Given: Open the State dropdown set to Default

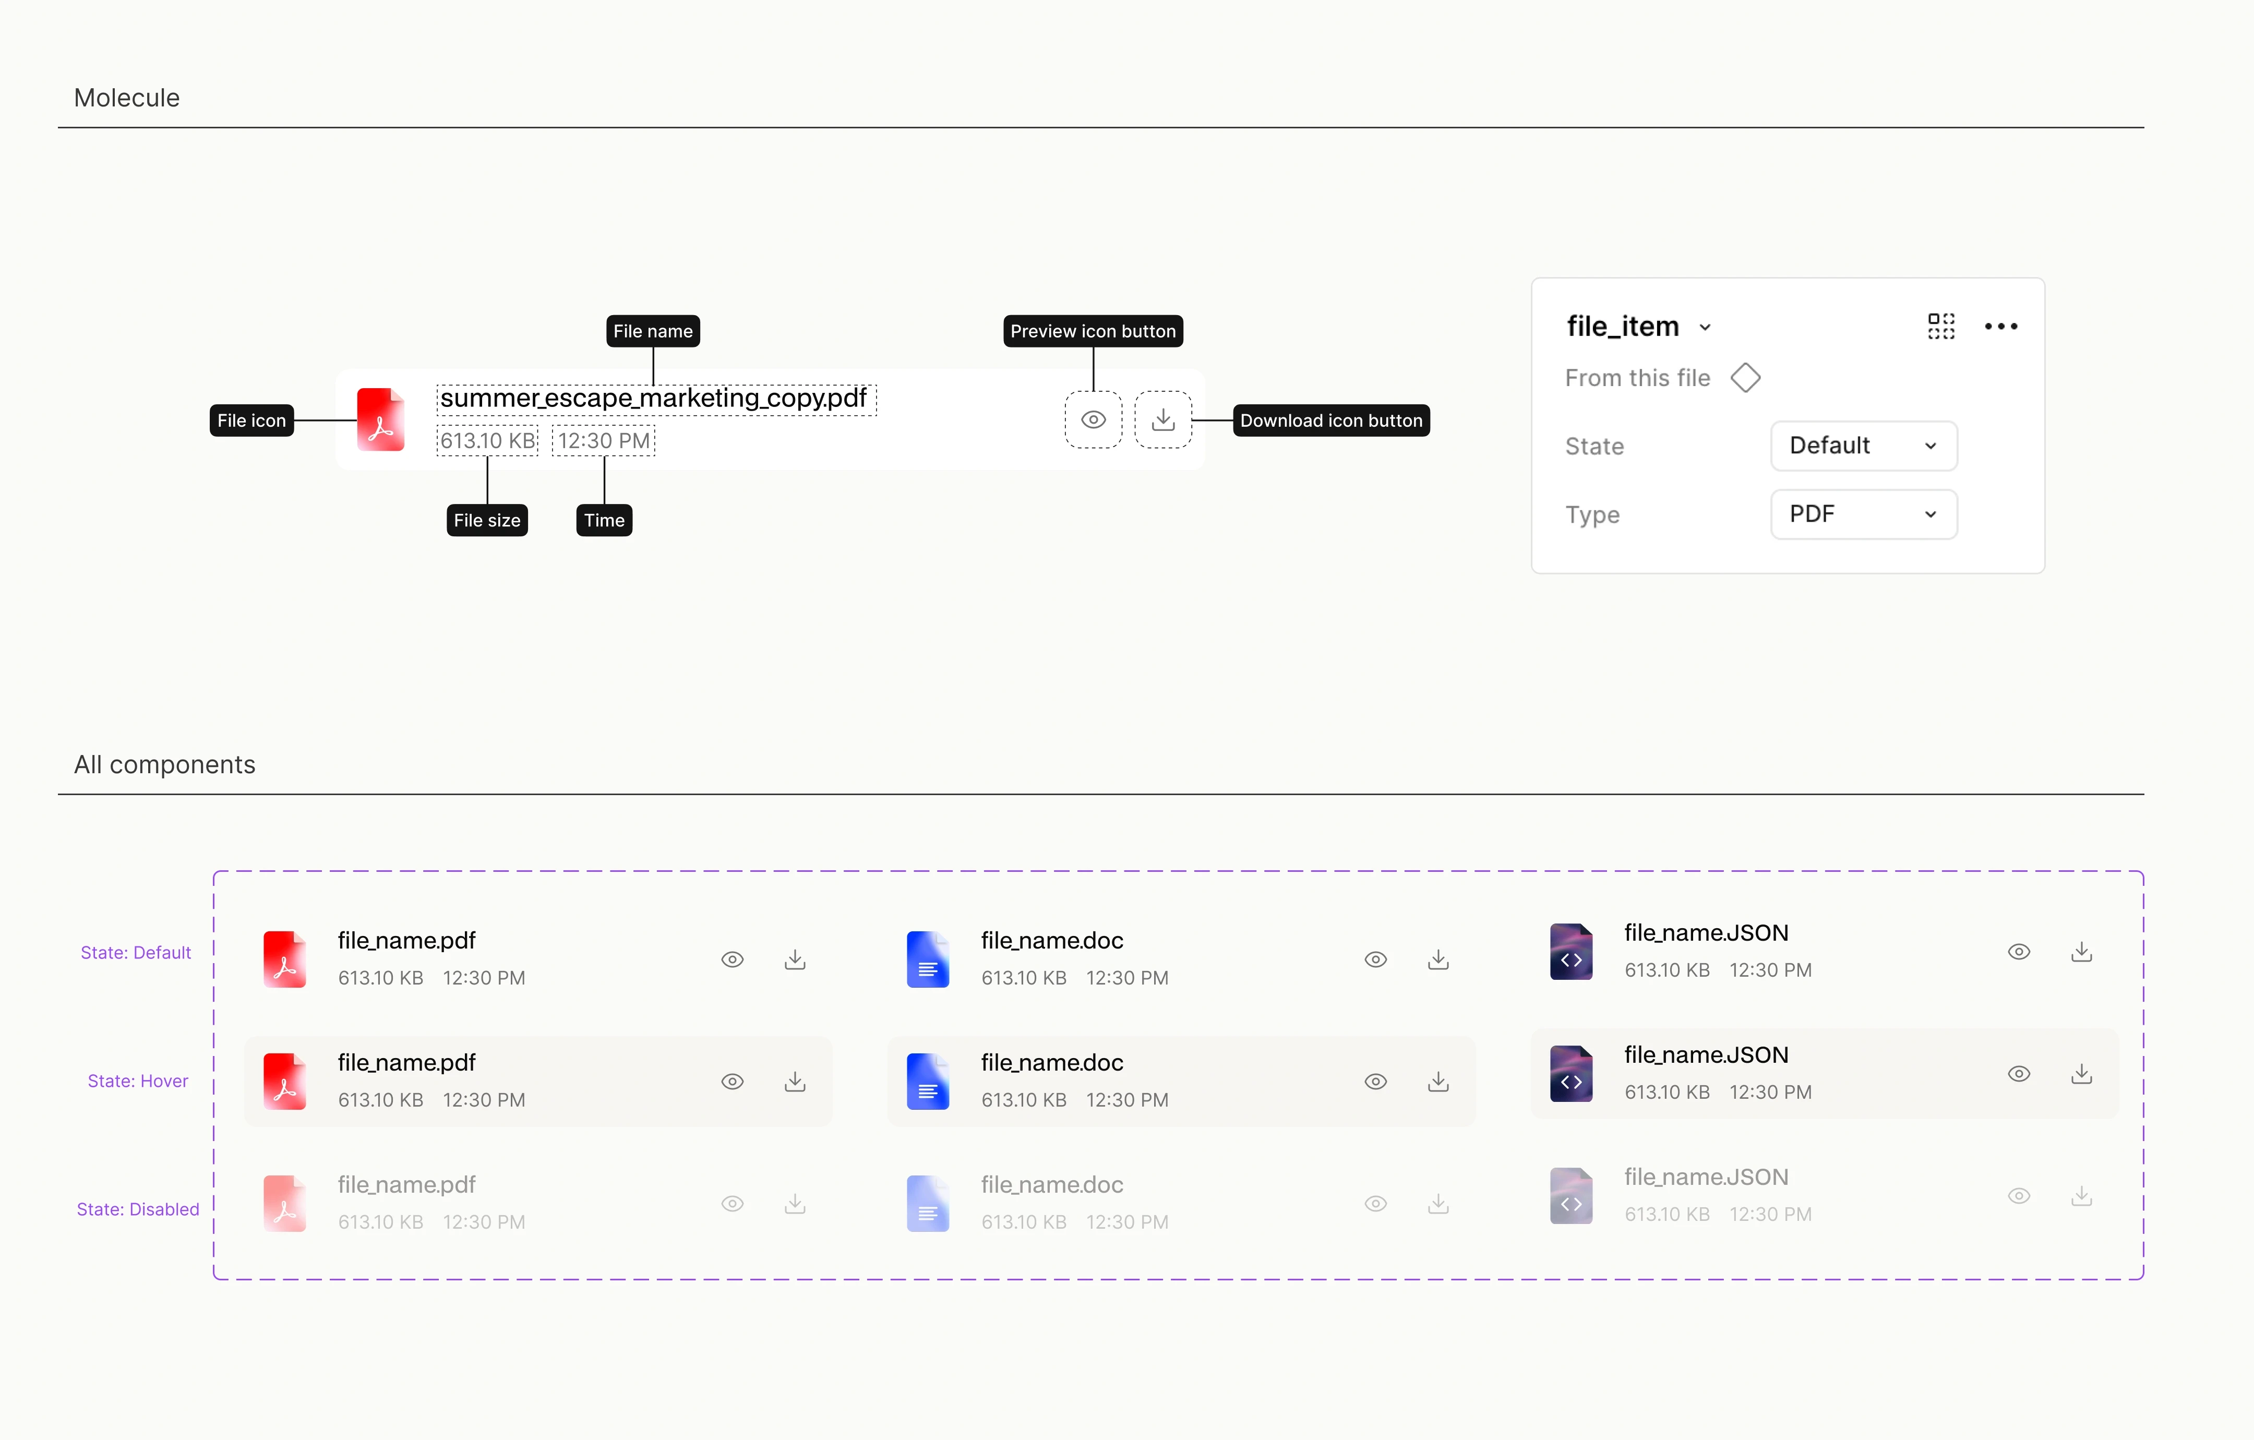Looking at the screenshot, I should point(1863,446).
